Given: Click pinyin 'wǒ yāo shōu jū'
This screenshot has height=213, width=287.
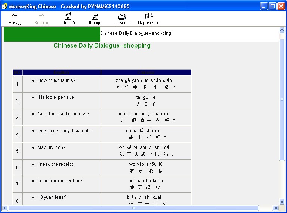Looking at the screenshot, I should (146, 164).
